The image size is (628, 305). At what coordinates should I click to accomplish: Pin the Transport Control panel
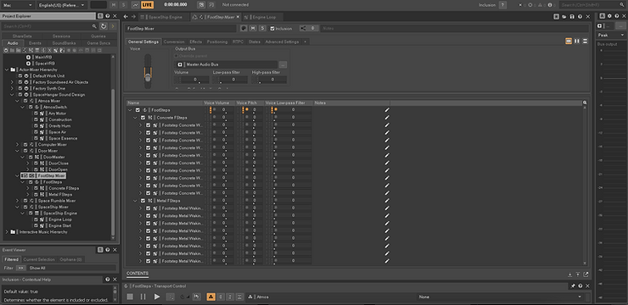573,286
